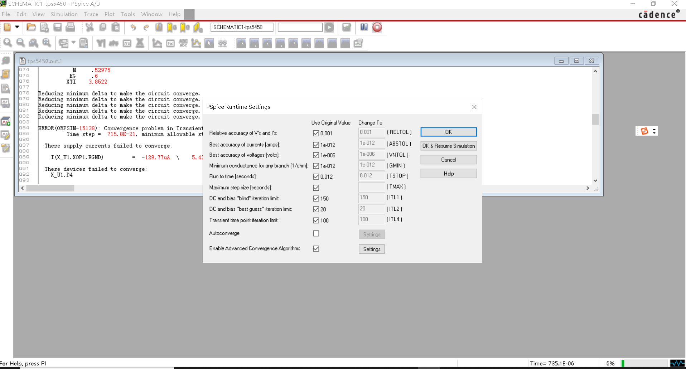Click the Print icon in the toolbar

71,27
